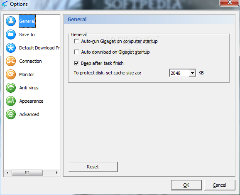Open Default Download Properties page
Image resolution: width=240 pixels, height=195 pixels.
39,48
